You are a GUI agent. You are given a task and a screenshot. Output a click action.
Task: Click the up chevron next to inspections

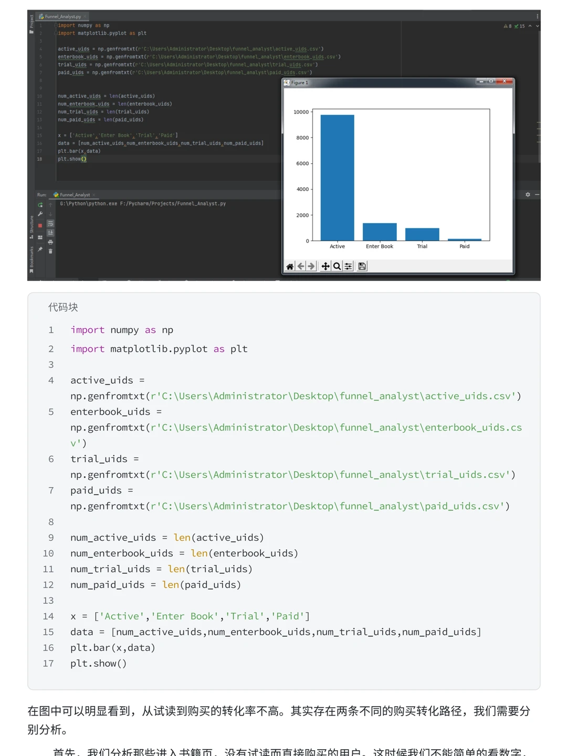(x=530, y=26)
